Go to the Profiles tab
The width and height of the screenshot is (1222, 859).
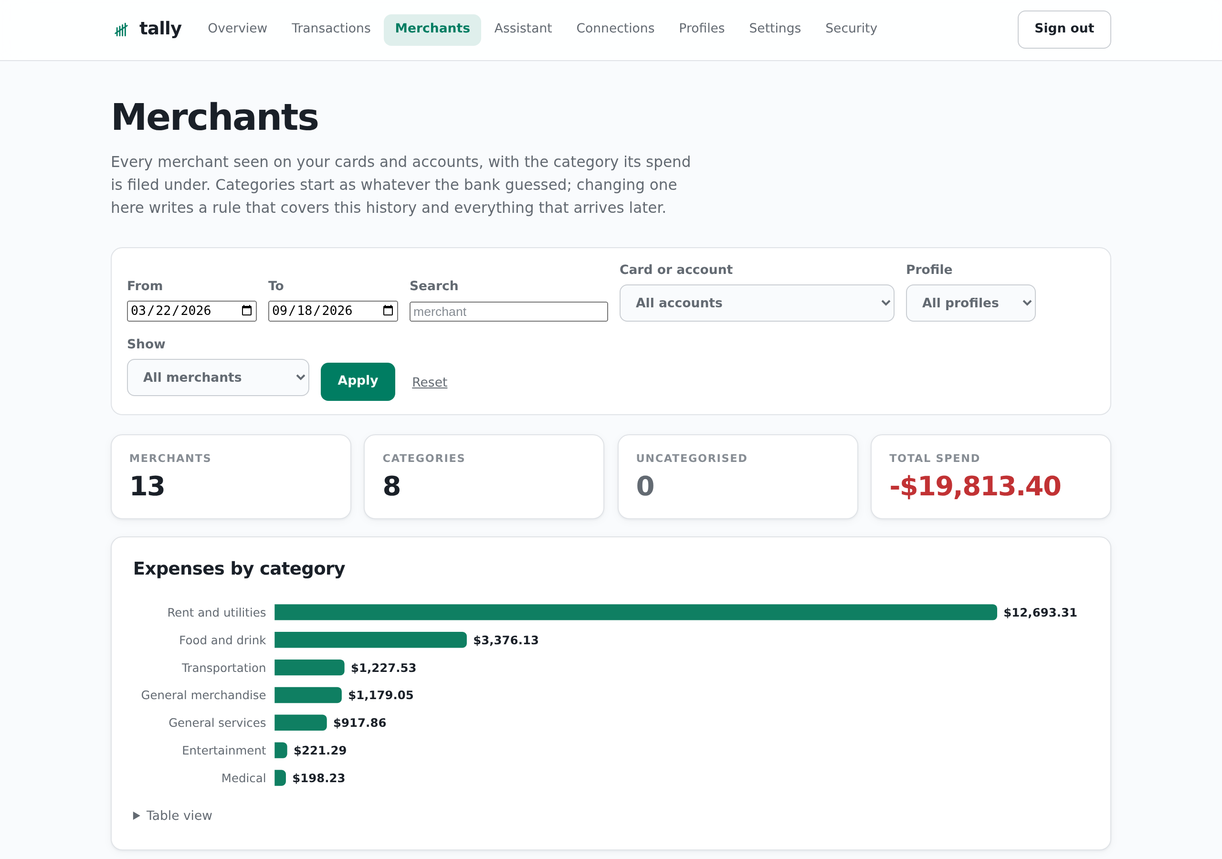(702, 28)
